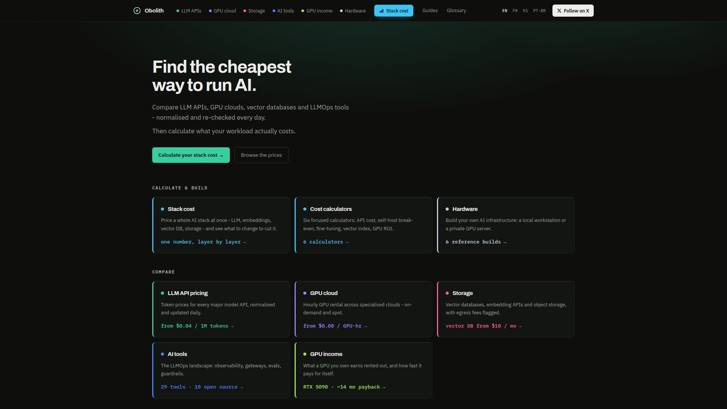Click the X icon in Follow button
The image size is (727, 409).
559,11
